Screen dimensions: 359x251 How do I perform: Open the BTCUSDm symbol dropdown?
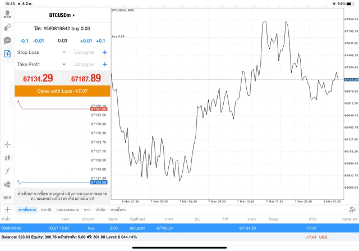tap(62, 15)
